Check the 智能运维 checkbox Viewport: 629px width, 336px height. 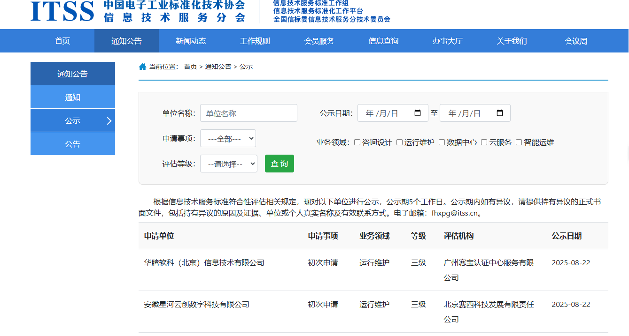(519, 142)
